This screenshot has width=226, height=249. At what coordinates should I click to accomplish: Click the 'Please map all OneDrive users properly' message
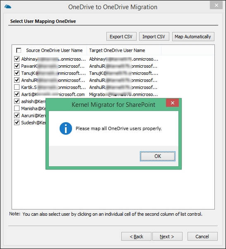(119, 128)
